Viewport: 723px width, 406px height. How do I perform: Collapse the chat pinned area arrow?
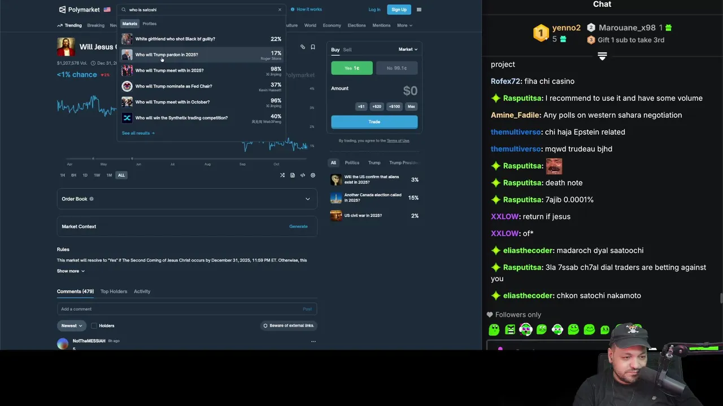tap(602, 56)
